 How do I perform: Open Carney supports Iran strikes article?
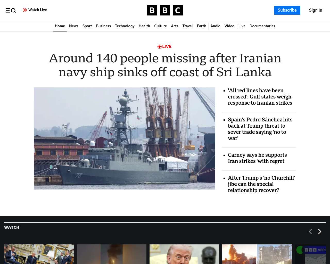point(257,158)
